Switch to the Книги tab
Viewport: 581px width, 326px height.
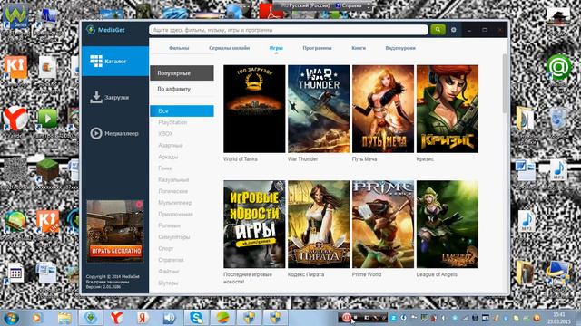pos(359,48)
